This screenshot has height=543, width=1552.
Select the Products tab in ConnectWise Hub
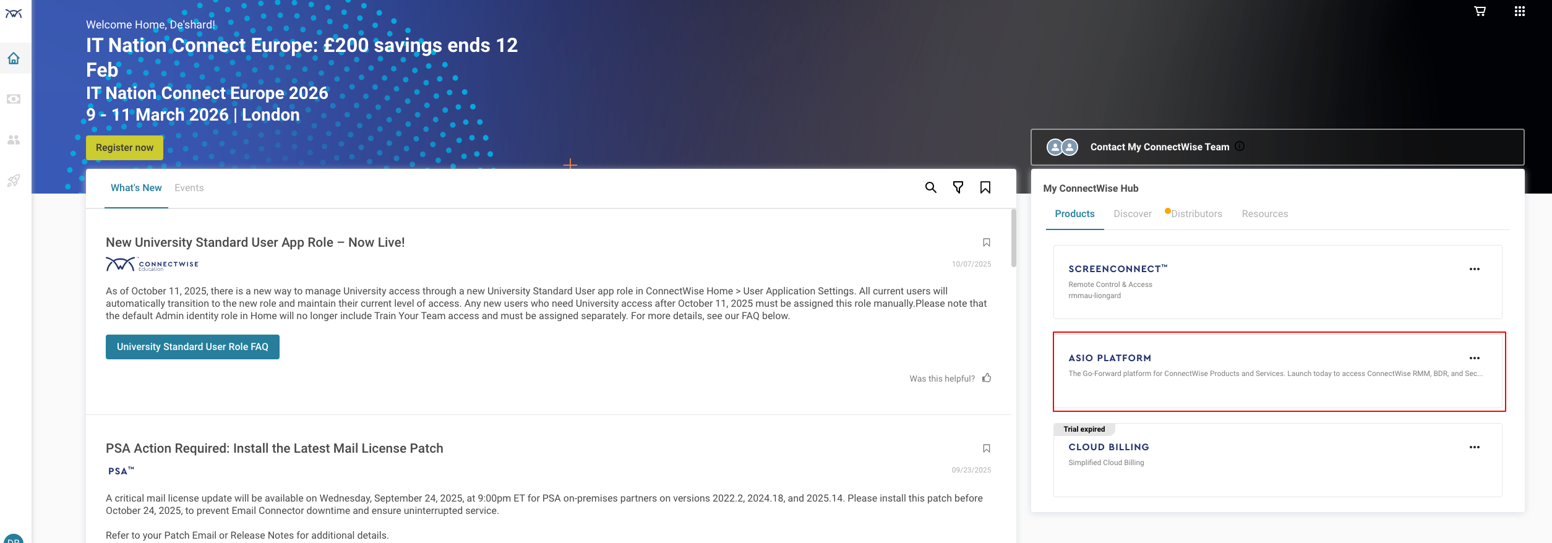1074,214
